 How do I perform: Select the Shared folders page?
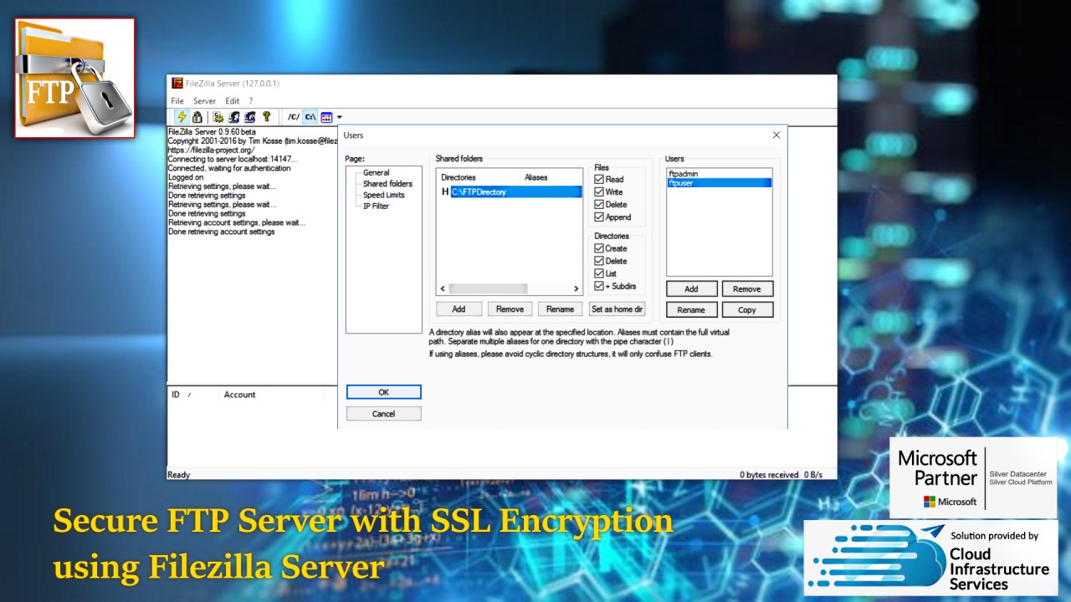point(387,184)
